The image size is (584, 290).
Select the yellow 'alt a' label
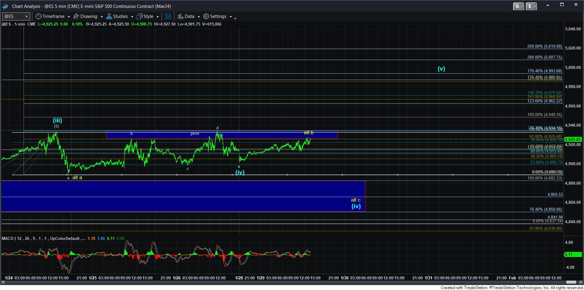click(77, 178)
